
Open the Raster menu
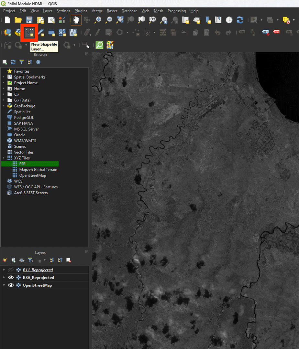click(112, 11)
